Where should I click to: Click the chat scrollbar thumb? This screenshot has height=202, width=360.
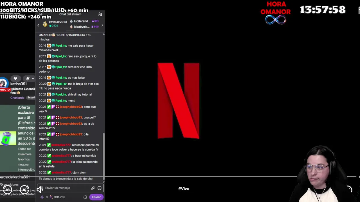click(x=103, y=156)
